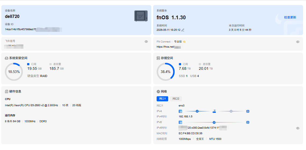This screenshot has width=306, height=150.
Task: Click the system time 2026-05-11 18:25:12
Action: pyautogui.click(x=168, y=30)
